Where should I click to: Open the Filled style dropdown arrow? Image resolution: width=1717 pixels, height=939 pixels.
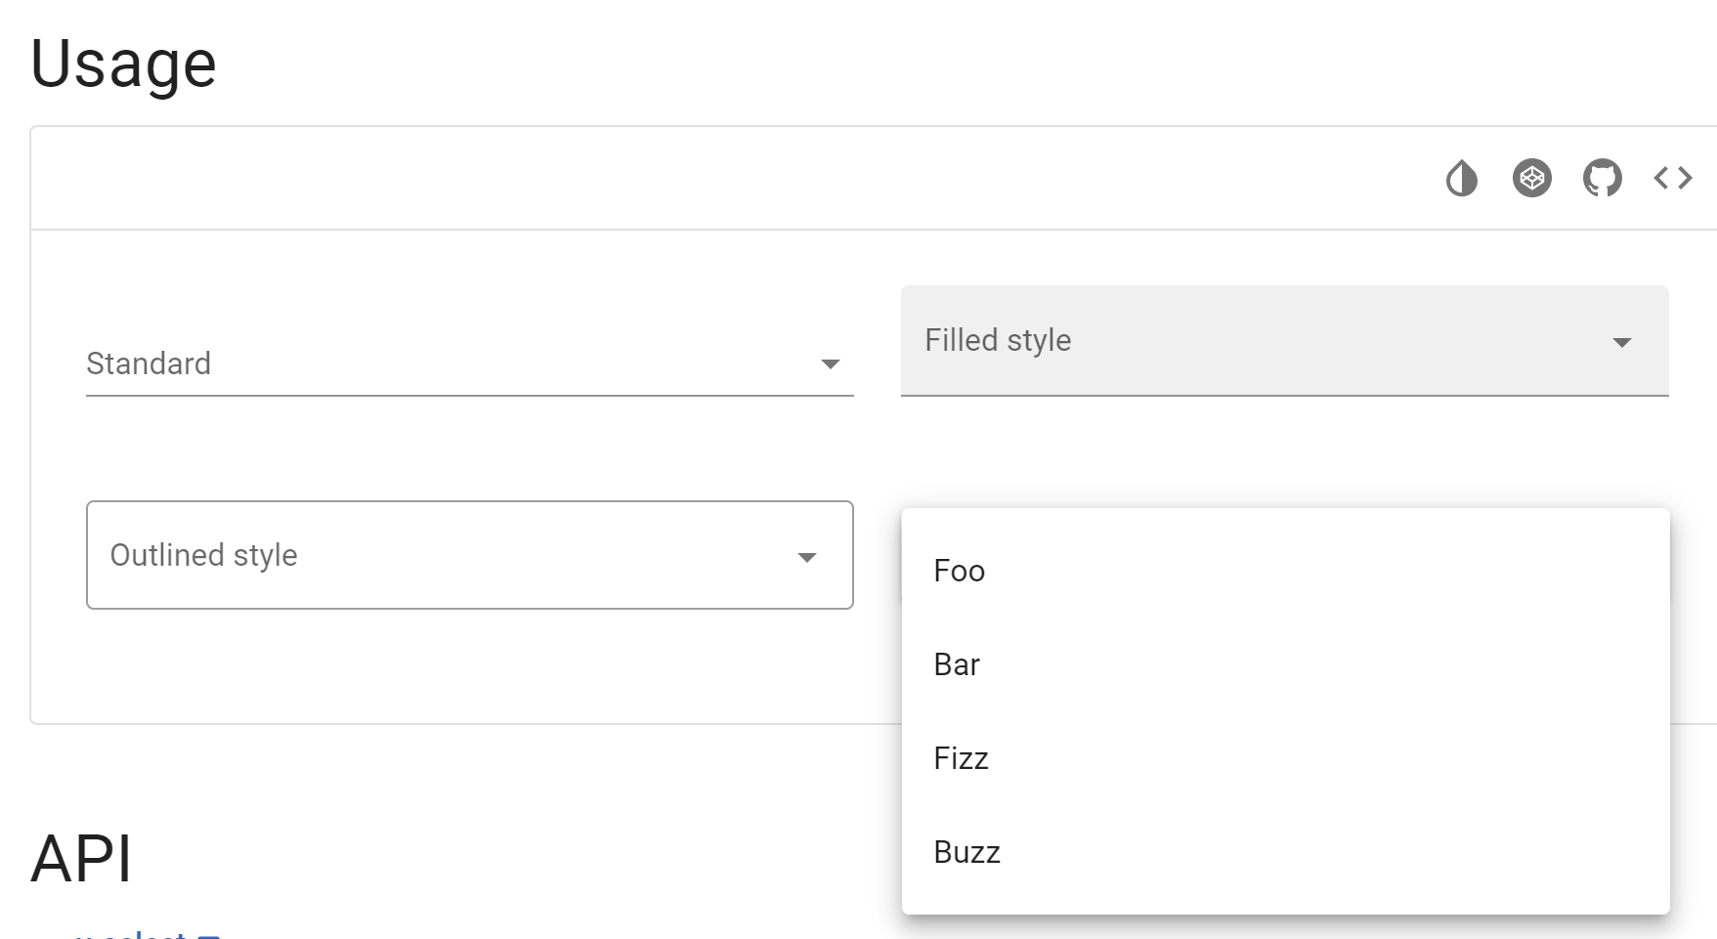tap(1621, 342)
